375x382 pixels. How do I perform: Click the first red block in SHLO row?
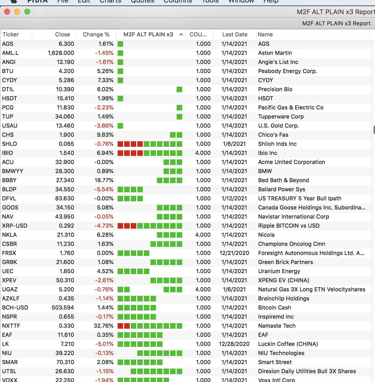(x=120, y=144)
